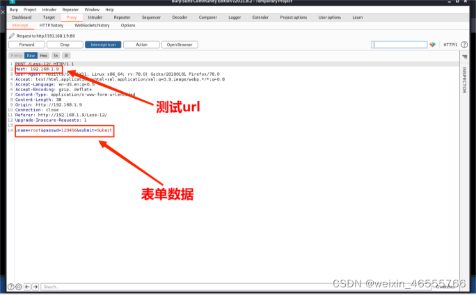Click the top-right search input field

pyautogui.click(x=399, y=45)
